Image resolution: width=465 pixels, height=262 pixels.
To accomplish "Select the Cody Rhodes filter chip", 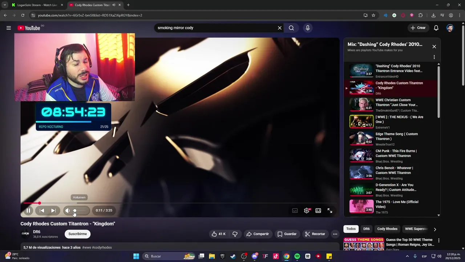I will coord(387,229).
